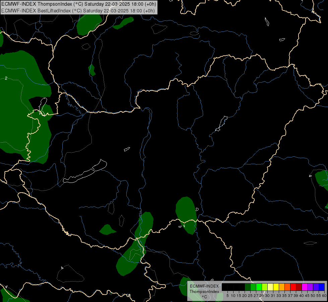Select purple 45–50 legend swatch
This screenshot has height=302, width=328.
(310, 287)
